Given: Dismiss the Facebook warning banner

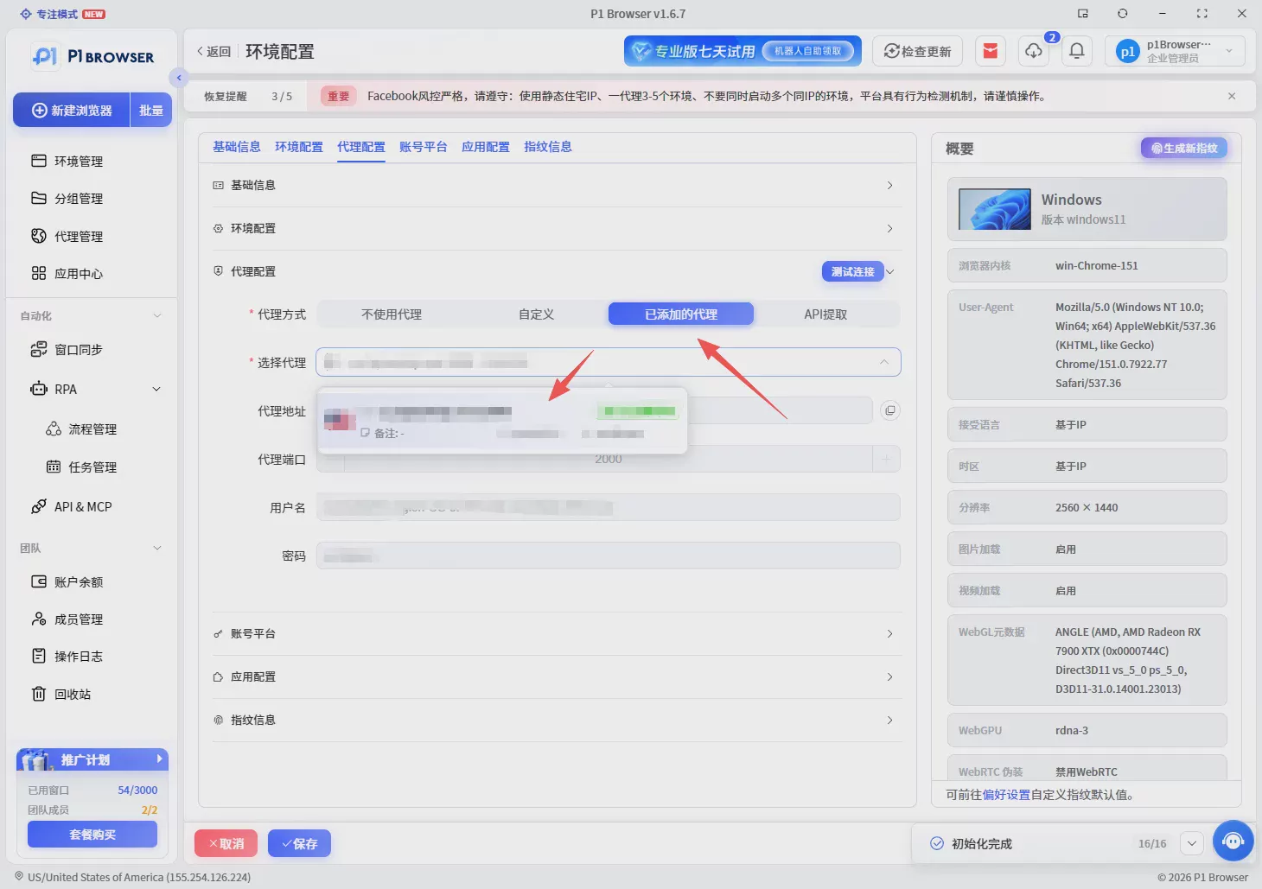Looking at the screenshot, I should click(x=1232, y=96).
